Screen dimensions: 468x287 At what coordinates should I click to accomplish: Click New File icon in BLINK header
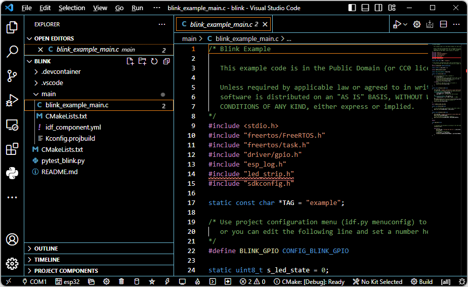pos(130,61)
